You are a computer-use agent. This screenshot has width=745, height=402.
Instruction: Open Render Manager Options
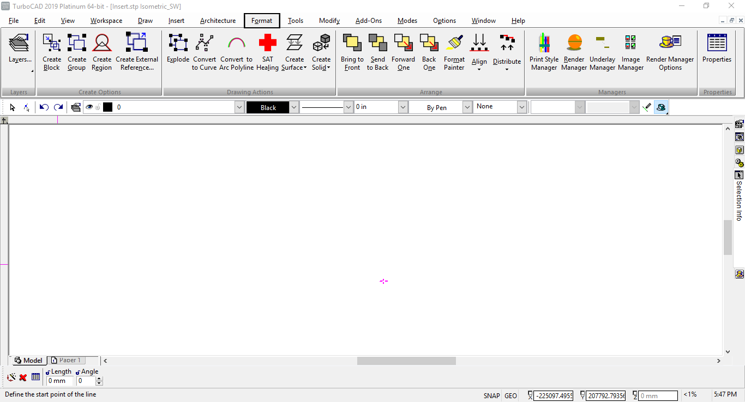click(670, 52)
